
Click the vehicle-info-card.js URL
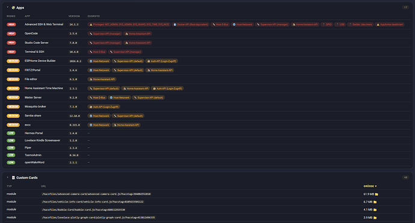pos(93,202)
